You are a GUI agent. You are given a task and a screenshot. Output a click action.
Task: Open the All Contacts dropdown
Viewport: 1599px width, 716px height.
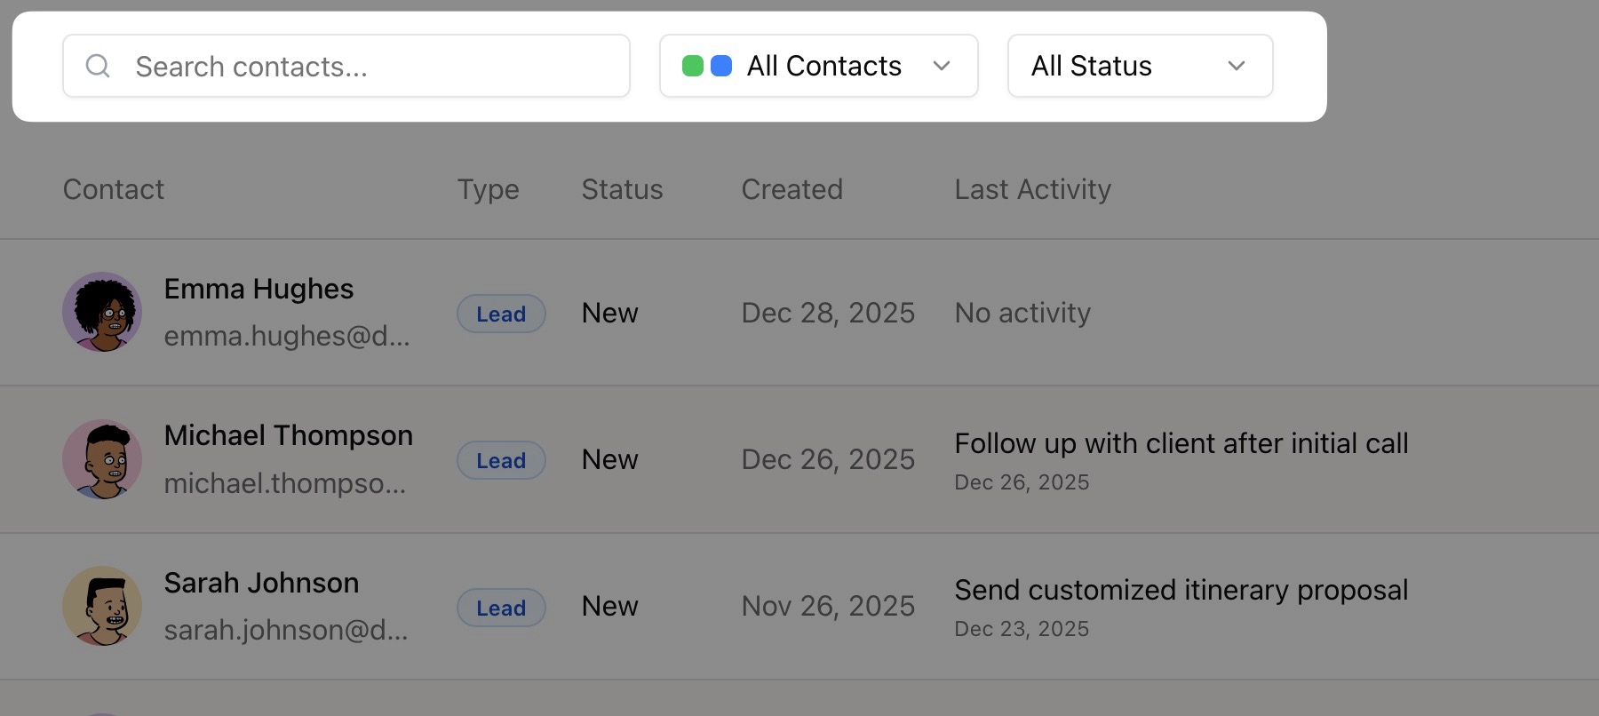tap(818, 66)
